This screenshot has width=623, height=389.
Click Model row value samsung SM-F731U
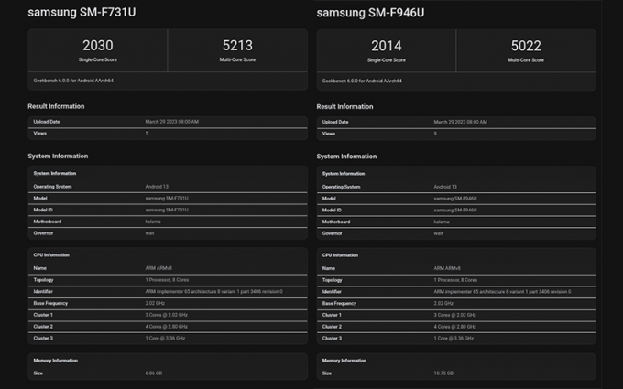[x=167, y=198]
